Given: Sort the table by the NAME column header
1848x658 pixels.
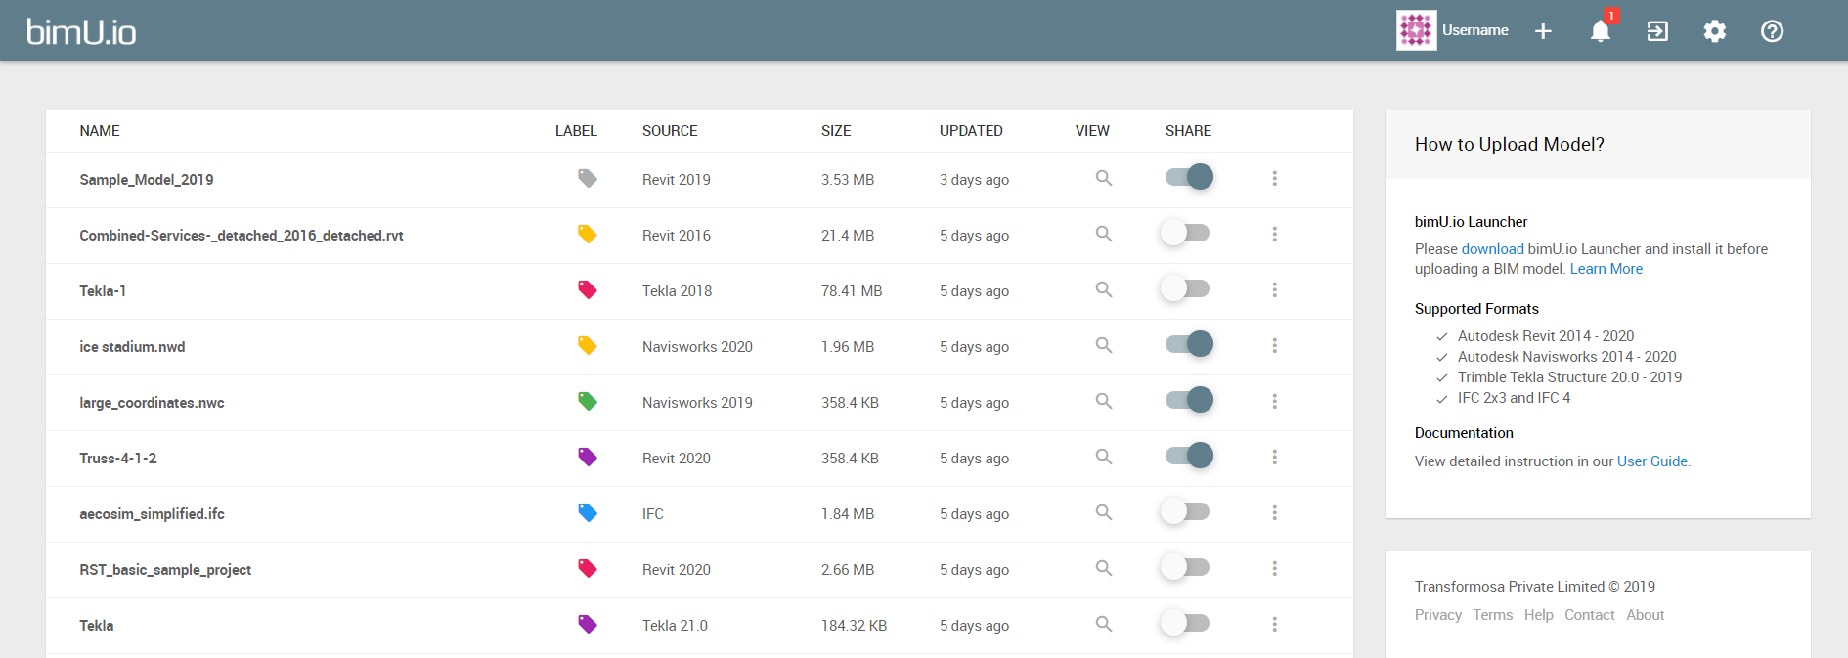Looking at the screenshot, I should [x=100, y=131].
